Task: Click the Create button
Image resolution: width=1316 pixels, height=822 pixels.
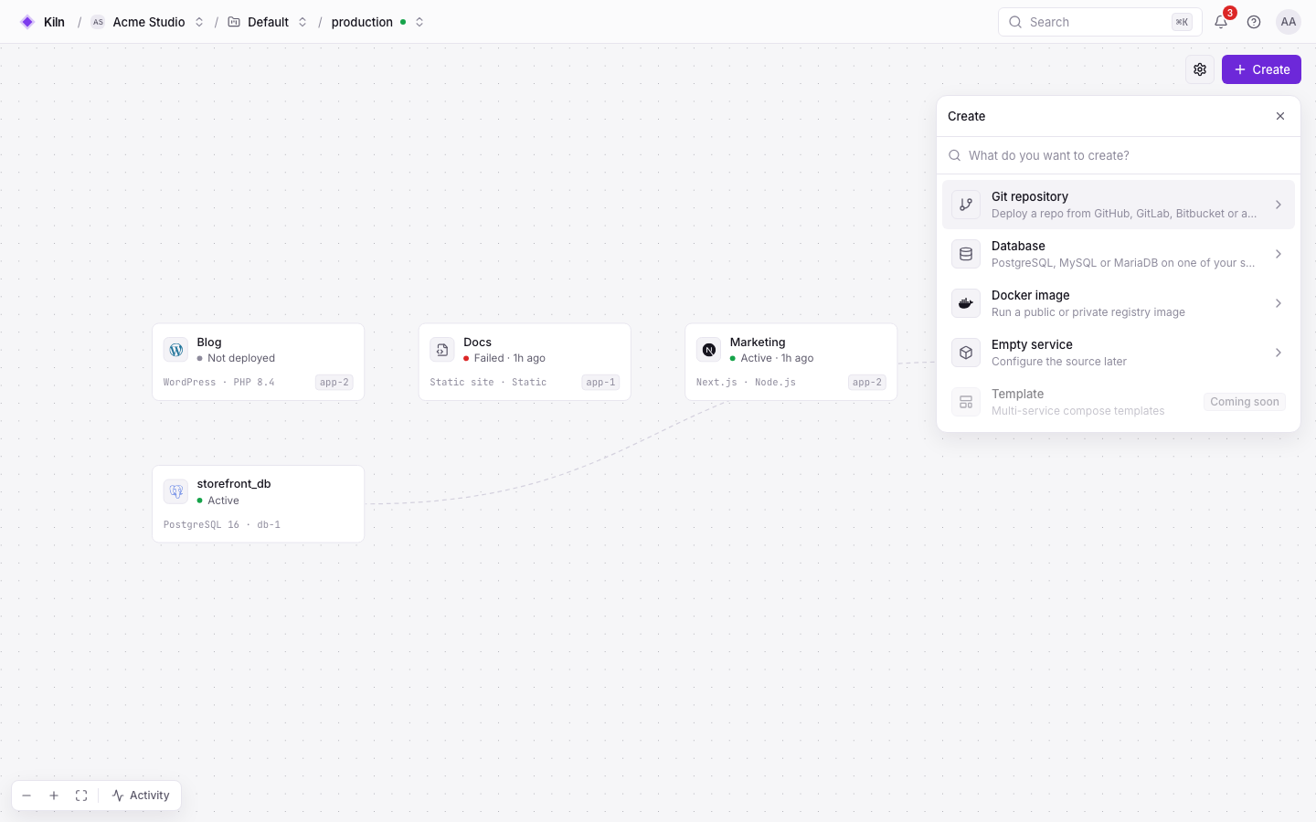Action: tap(1261, 69)
